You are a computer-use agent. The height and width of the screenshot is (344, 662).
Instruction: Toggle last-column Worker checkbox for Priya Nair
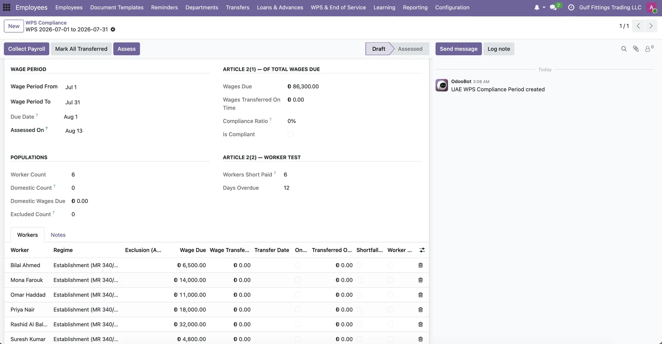tap(390, 310)
